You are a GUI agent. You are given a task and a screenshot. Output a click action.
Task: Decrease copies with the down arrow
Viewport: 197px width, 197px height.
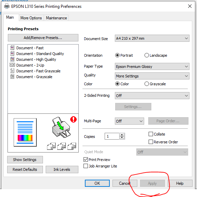[x=122, y=138]
